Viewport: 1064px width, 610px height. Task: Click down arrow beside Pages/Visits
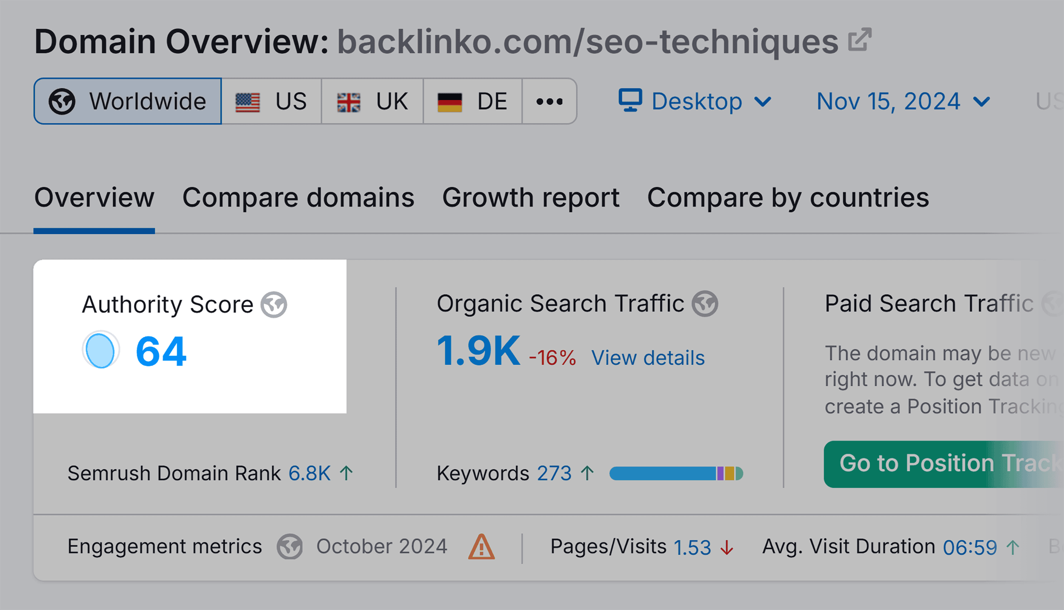pos(727,547)
